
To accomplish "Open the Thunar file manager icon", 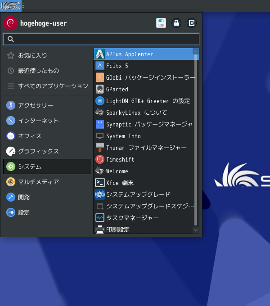I will pyautogui.click(x=100, y=148).
